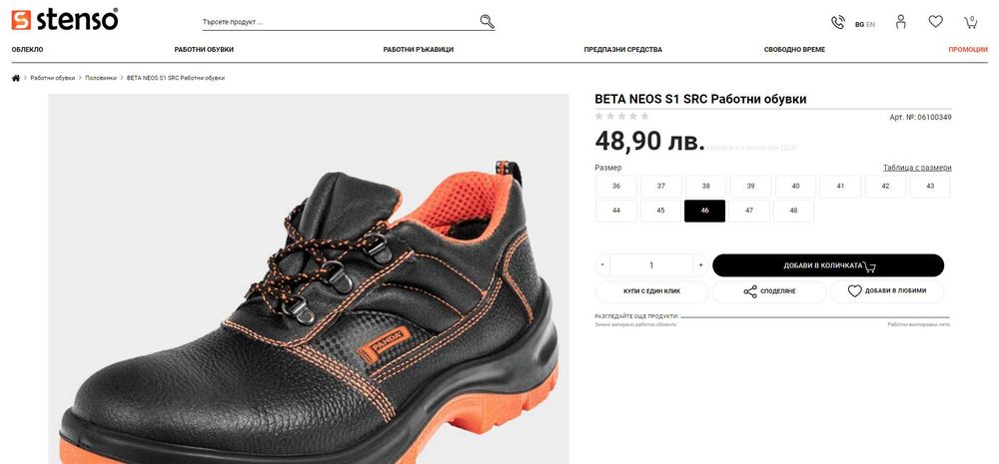999x464 pixels.
Task: Increase quantity with the plus button
Action: pos(700,265)
